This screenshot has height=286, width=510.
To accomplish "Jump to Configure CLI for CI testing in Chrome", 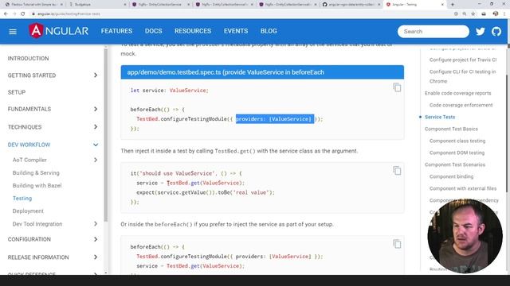I will (x=462, y=76).
